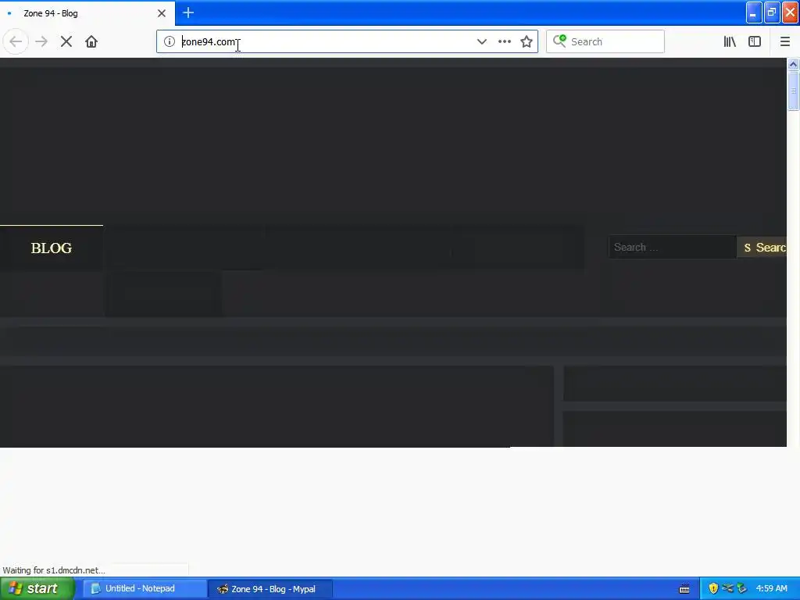The height and width of the screenshot is (600, 800).
Task: Click the search engine magnifier icon
Action: [x=559, y=41]
